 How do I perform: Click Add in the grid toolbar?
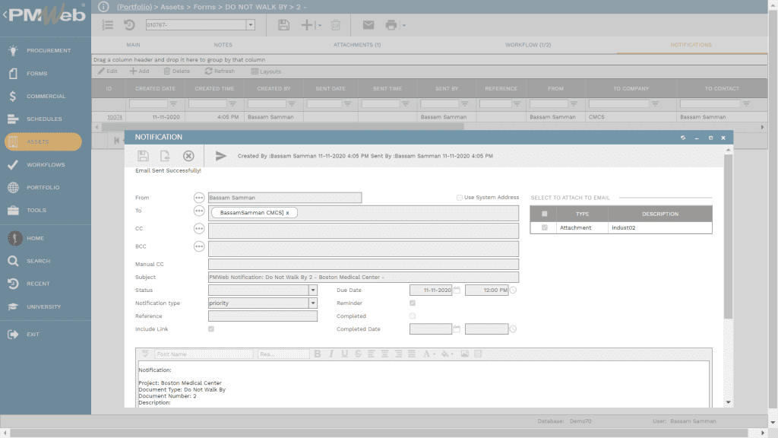click(140, 71)
